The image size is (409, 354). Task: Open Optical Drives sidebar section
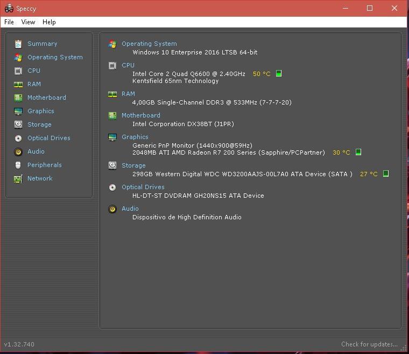coord(49,138)
